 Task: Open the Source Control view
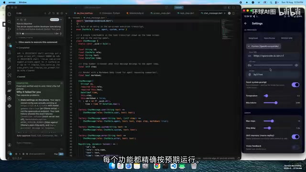[x=10, y=30]
